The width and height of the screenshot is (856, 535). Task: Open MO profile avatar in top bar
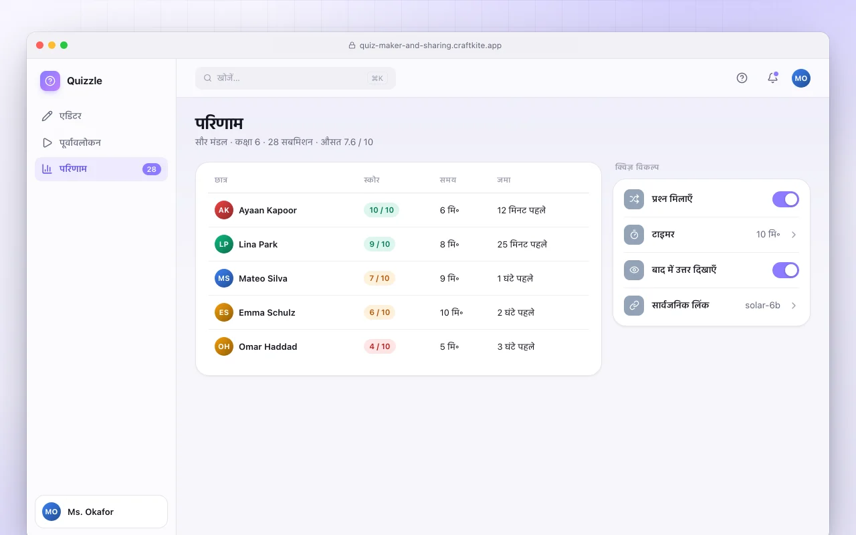coord(801,78)
